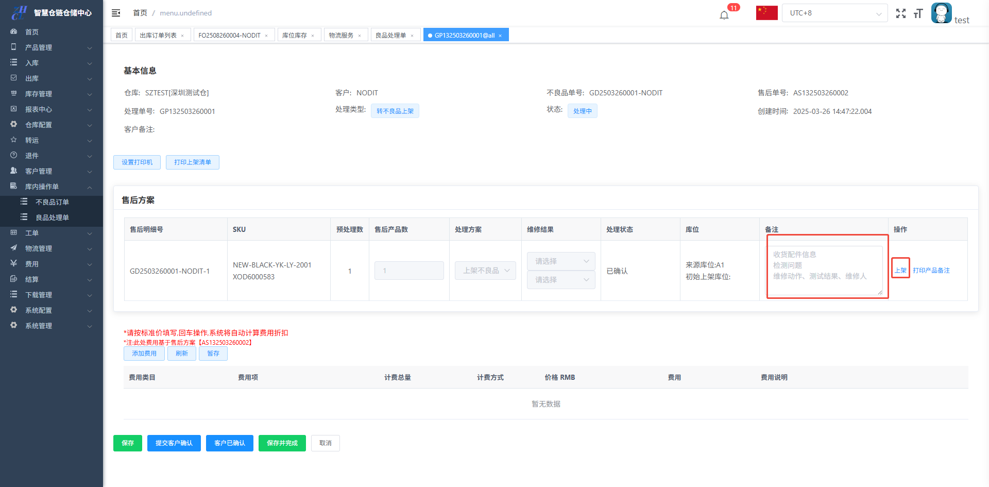Click the 上架 action link
The width and height of the screenshot is (989, 487).
click(900, 271)
